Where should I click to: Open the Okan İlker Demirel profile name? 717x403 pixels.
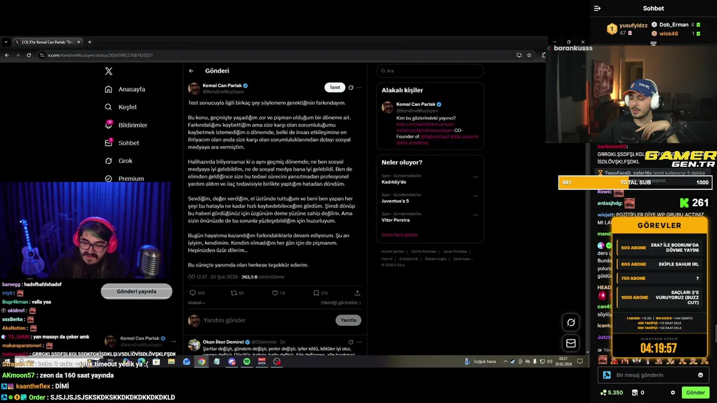tap(223, 342)
